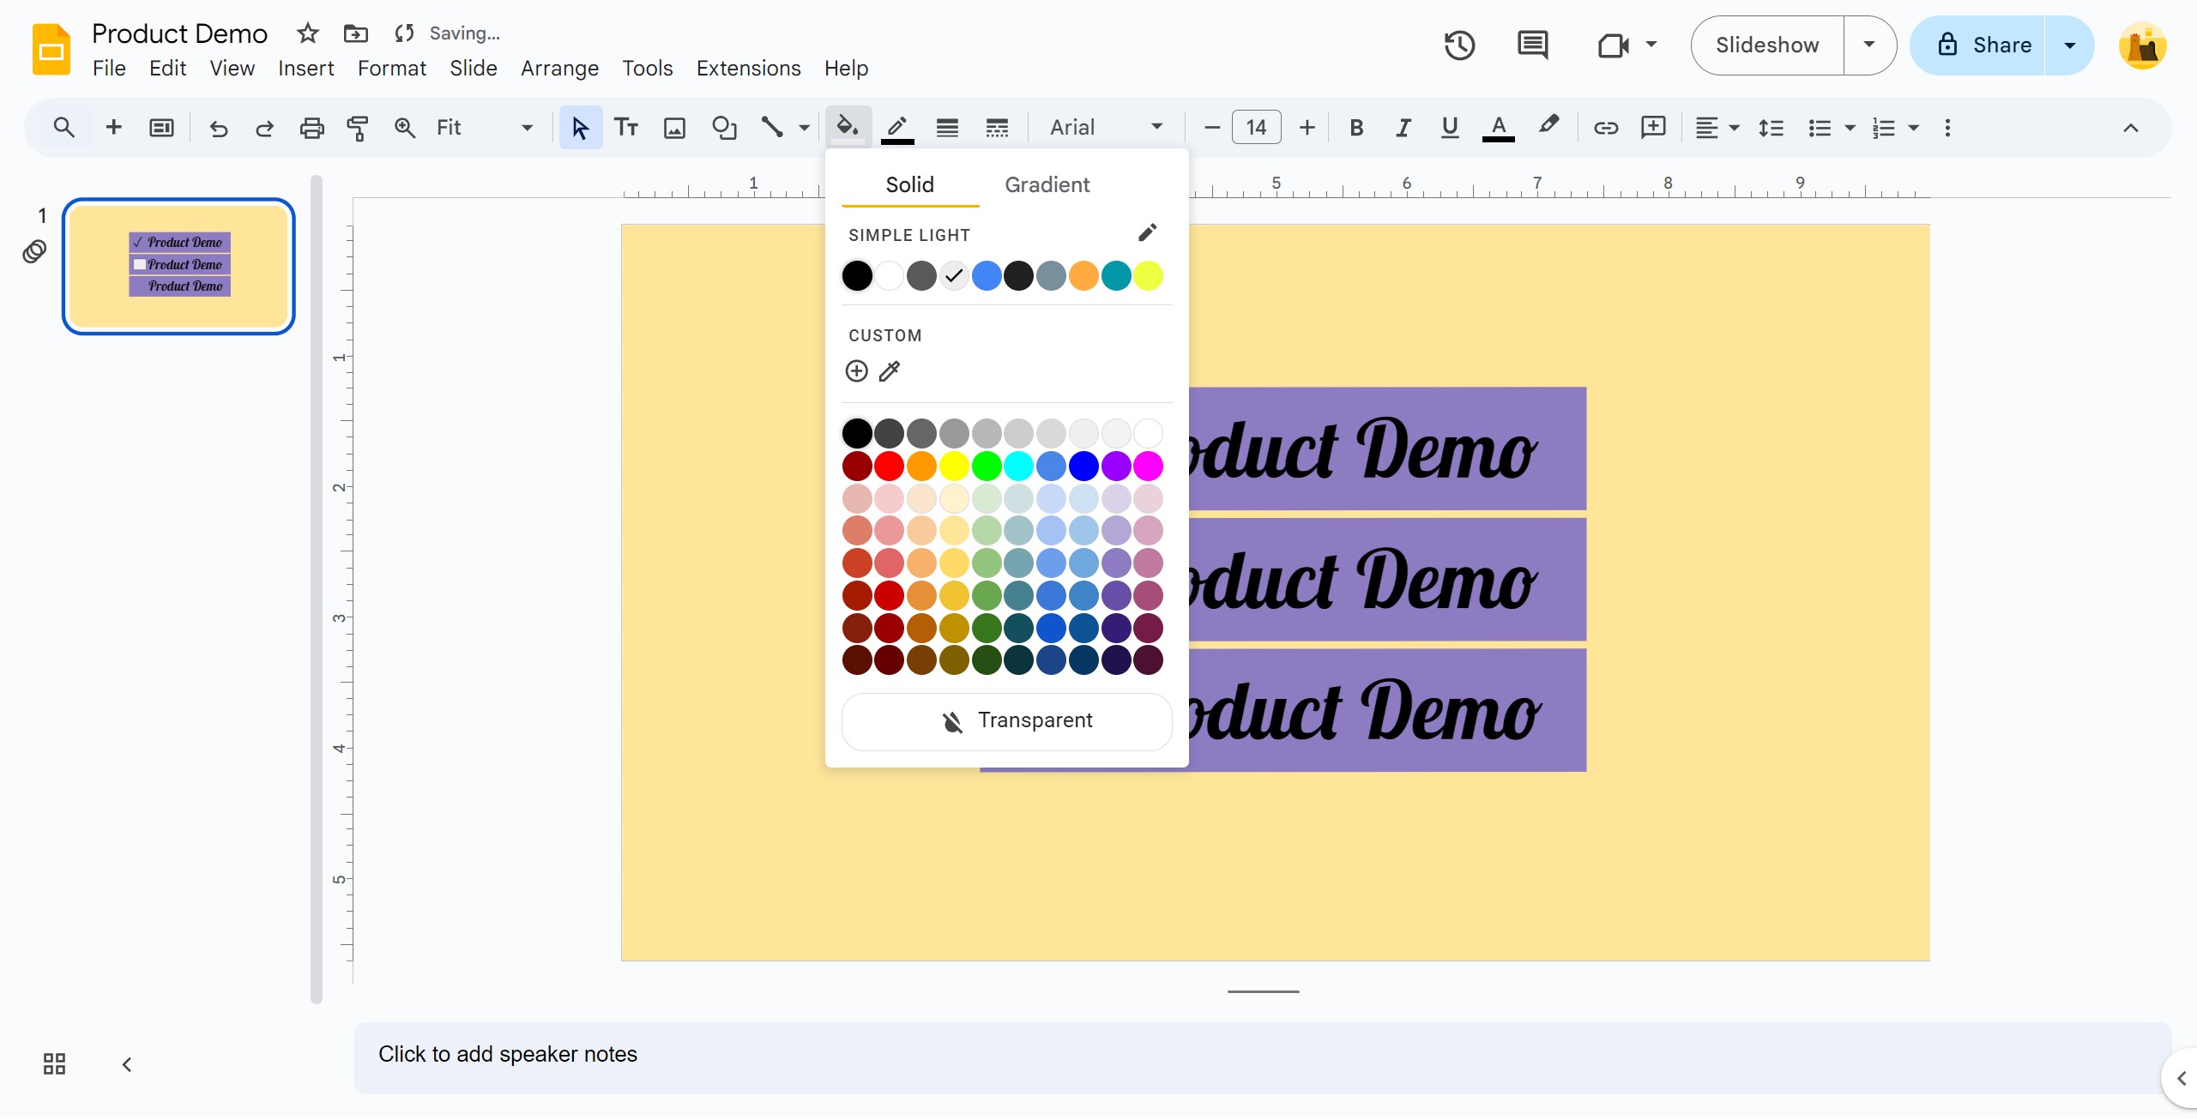The image size is (2197, 1120).
Task: Toggle bold formatting
Action: [1356, 129]
